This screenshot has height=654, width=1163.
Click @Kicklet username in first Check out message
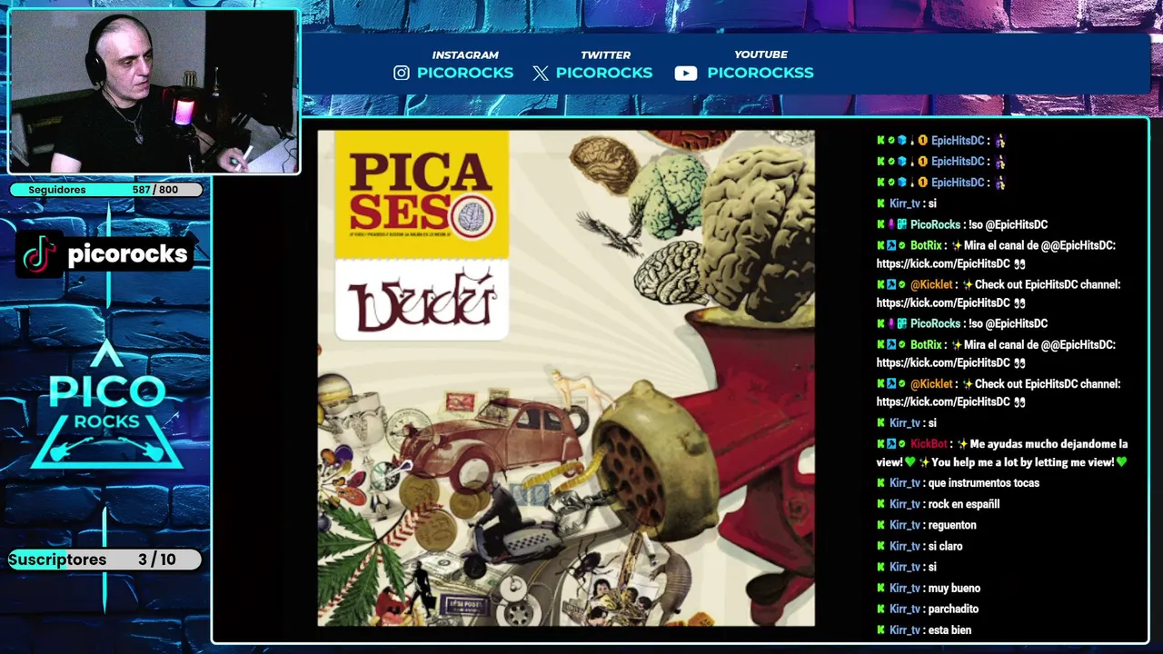(x=931, y=284)
